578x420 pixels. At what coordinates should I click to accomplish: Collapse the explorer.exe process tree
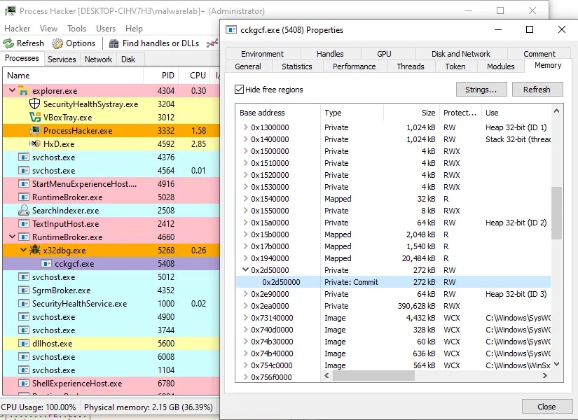[x=12, y=91]
